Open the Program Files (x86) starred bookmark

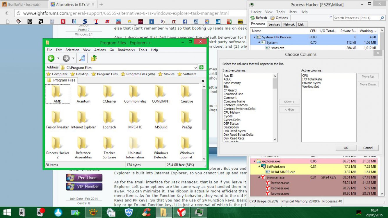click(x=138, y=74)
